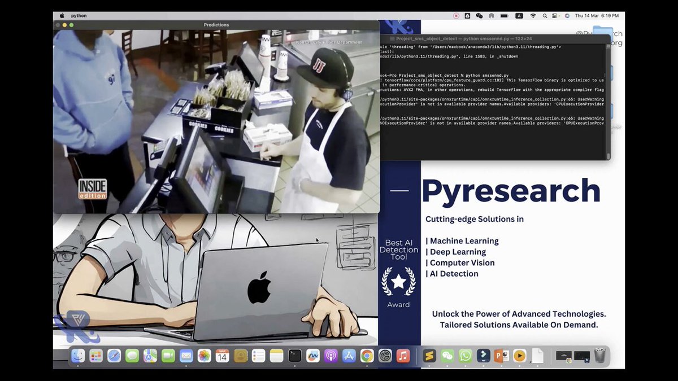This screenshot has width=678, height=381.
Task: Open Notes app in Dock
Action: click(276, 356)
